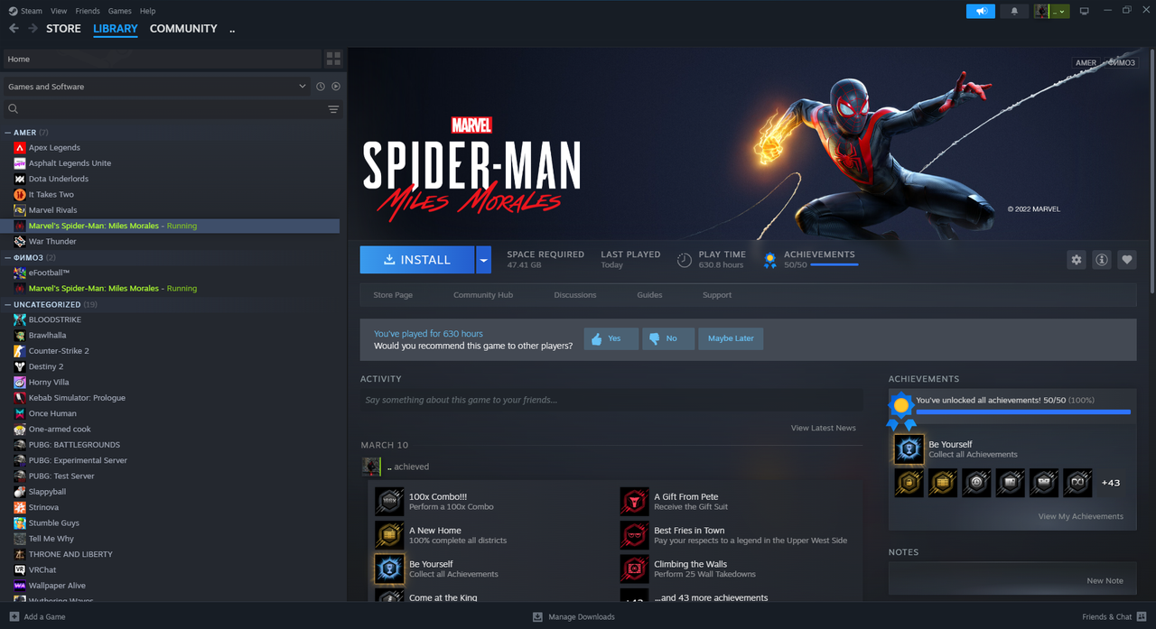Click the No thumbs-down button
Screen dimensions: 1156x629
668,338
